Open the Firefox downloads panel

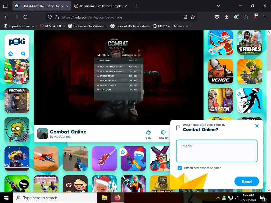click(227, 17)
